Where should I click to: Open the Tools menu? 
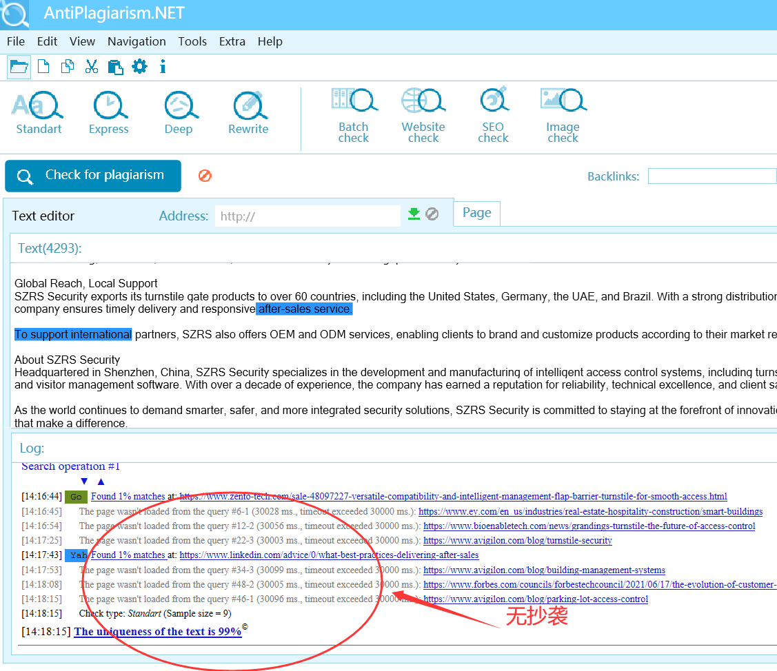pos(192,41)
